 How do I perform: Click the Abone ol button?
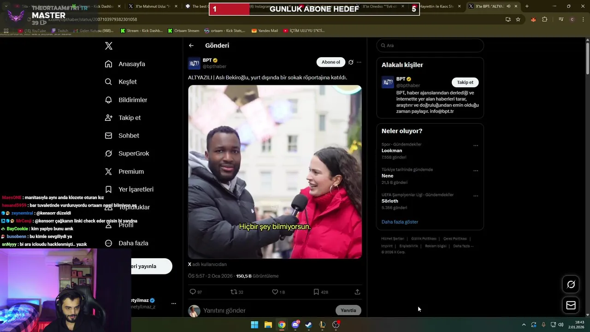click(x=330, y=62)
